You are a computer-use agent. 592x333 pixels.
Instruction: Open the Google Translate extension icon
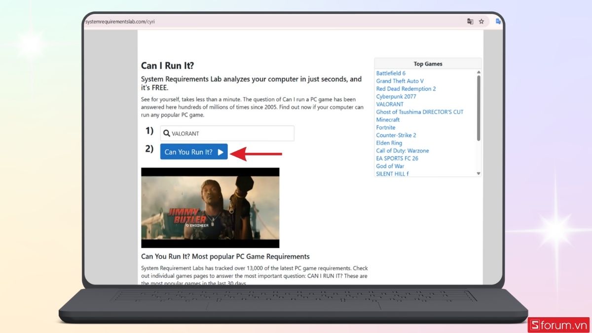point(498,22)
